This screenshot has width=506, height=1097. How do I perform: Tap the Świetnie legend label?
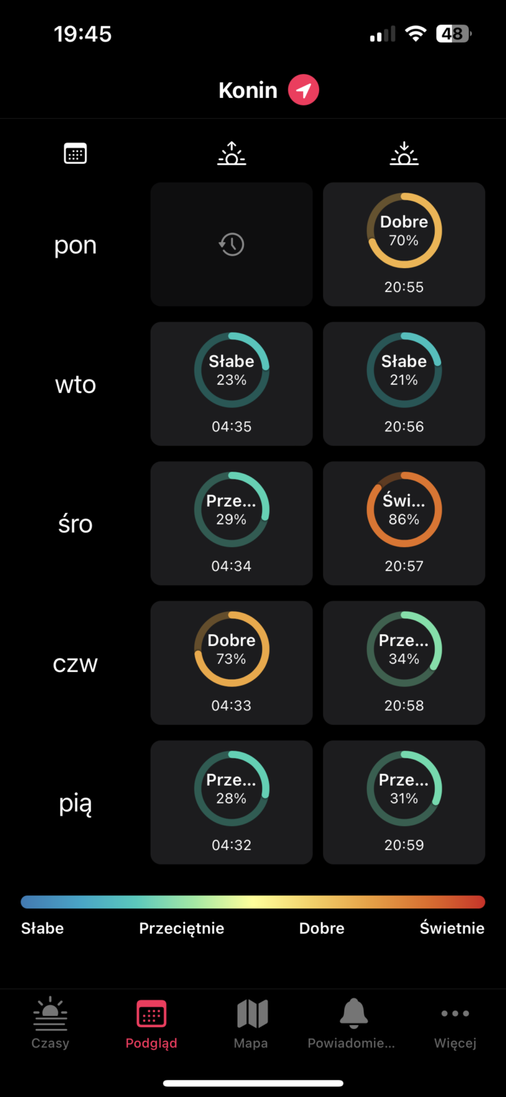coord(452,928)
